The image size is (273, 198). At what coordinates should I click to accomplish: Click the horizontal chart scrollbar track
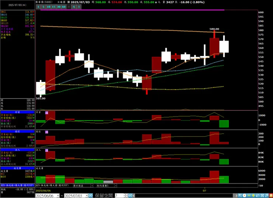point(184,195)
